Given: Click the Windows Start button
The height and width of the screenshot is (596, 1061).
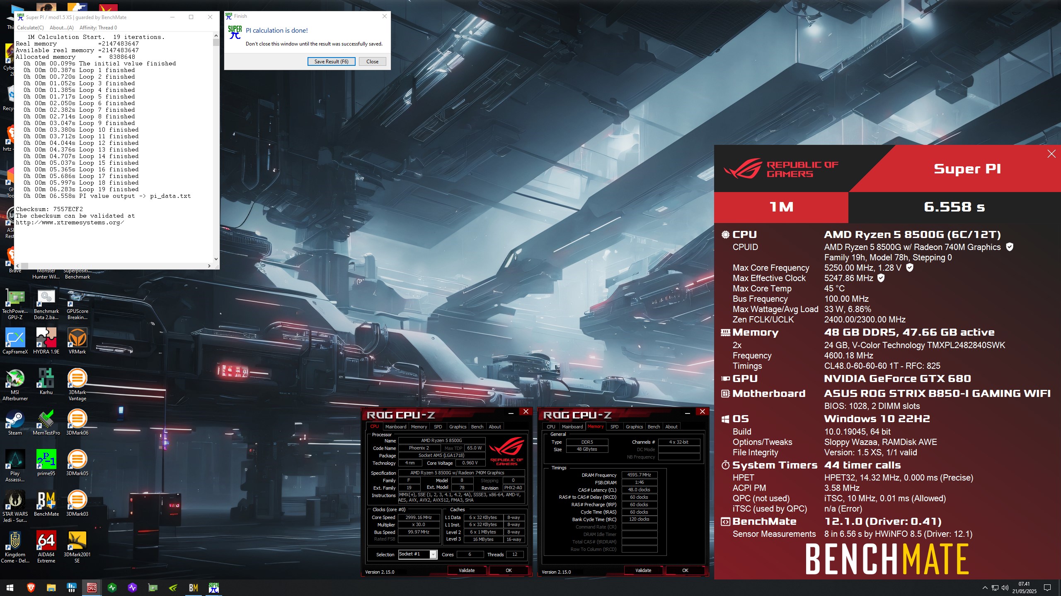Looking at the screenshot, I should click(x=10, y=588).
